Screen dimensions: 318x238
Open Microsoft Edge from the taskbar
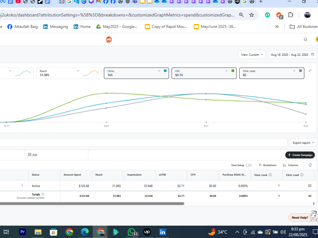point(85,232)
